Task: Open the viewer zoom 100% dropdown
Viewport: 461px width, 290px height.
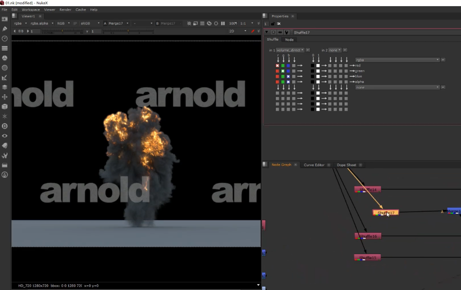Action: tap(233, 23)
